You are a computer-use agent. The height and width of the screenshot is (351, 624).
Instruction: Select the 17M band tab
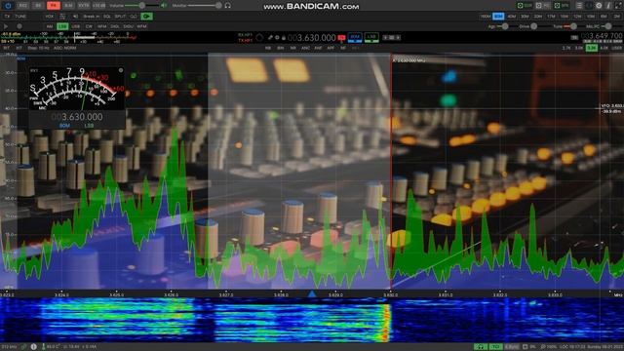[x=551, y=17]
